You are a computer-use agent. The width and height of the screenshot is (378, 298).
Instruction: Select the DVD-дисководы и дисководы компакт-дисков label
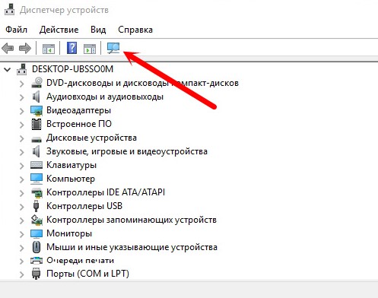coord(142,83)
